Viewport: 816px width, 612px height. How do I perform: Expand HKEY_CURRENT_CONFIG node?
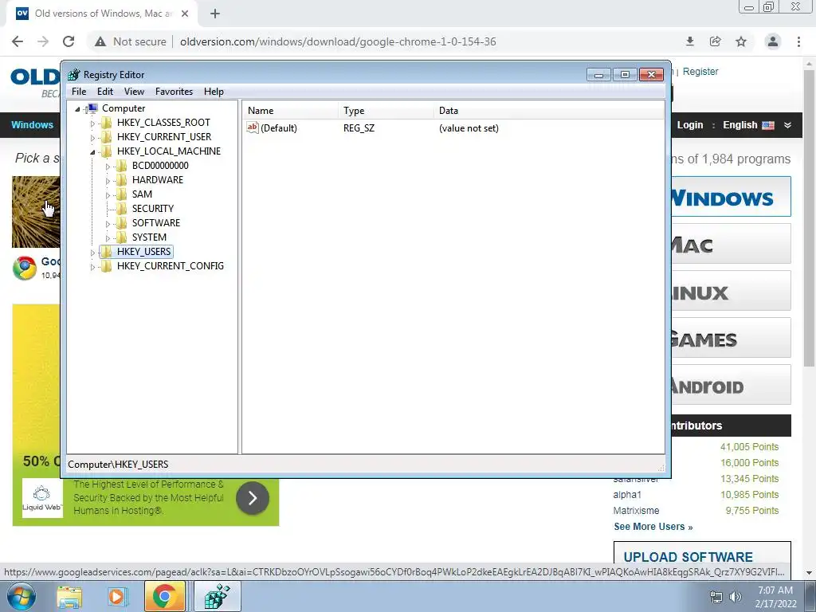coord(92,266)
